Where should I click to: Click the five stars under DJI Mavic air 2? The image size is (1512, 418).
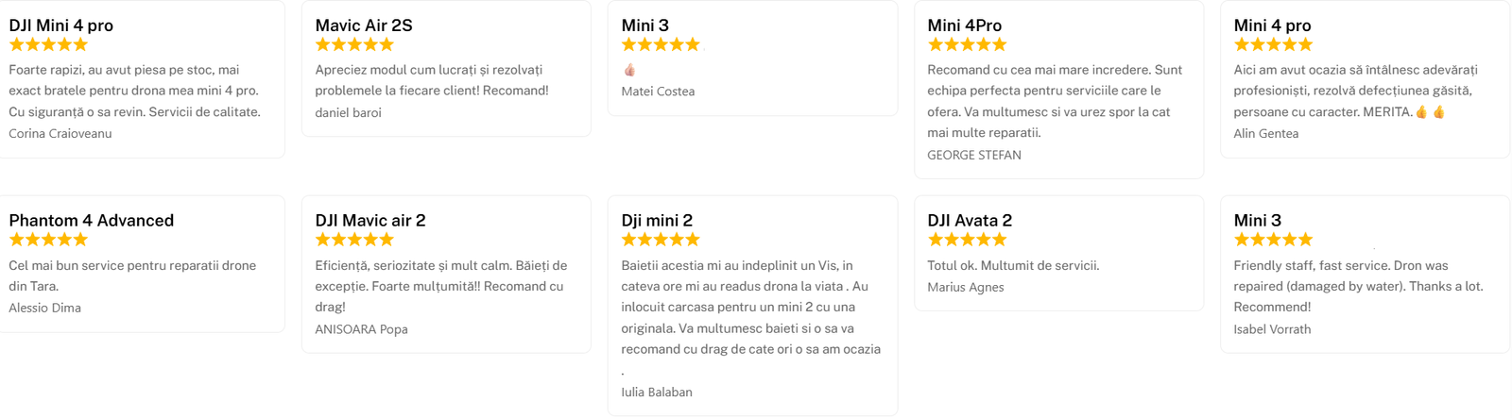coord(354,240)
